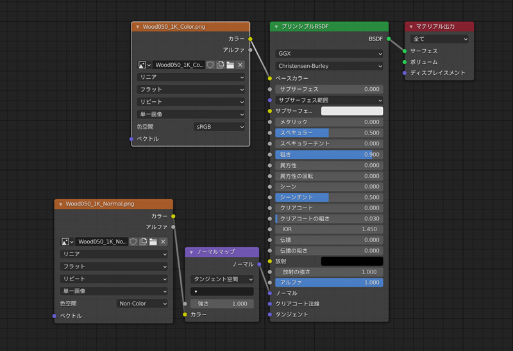Open the GGX distribution dropdown
513x351 pixels.
[329, 54]
